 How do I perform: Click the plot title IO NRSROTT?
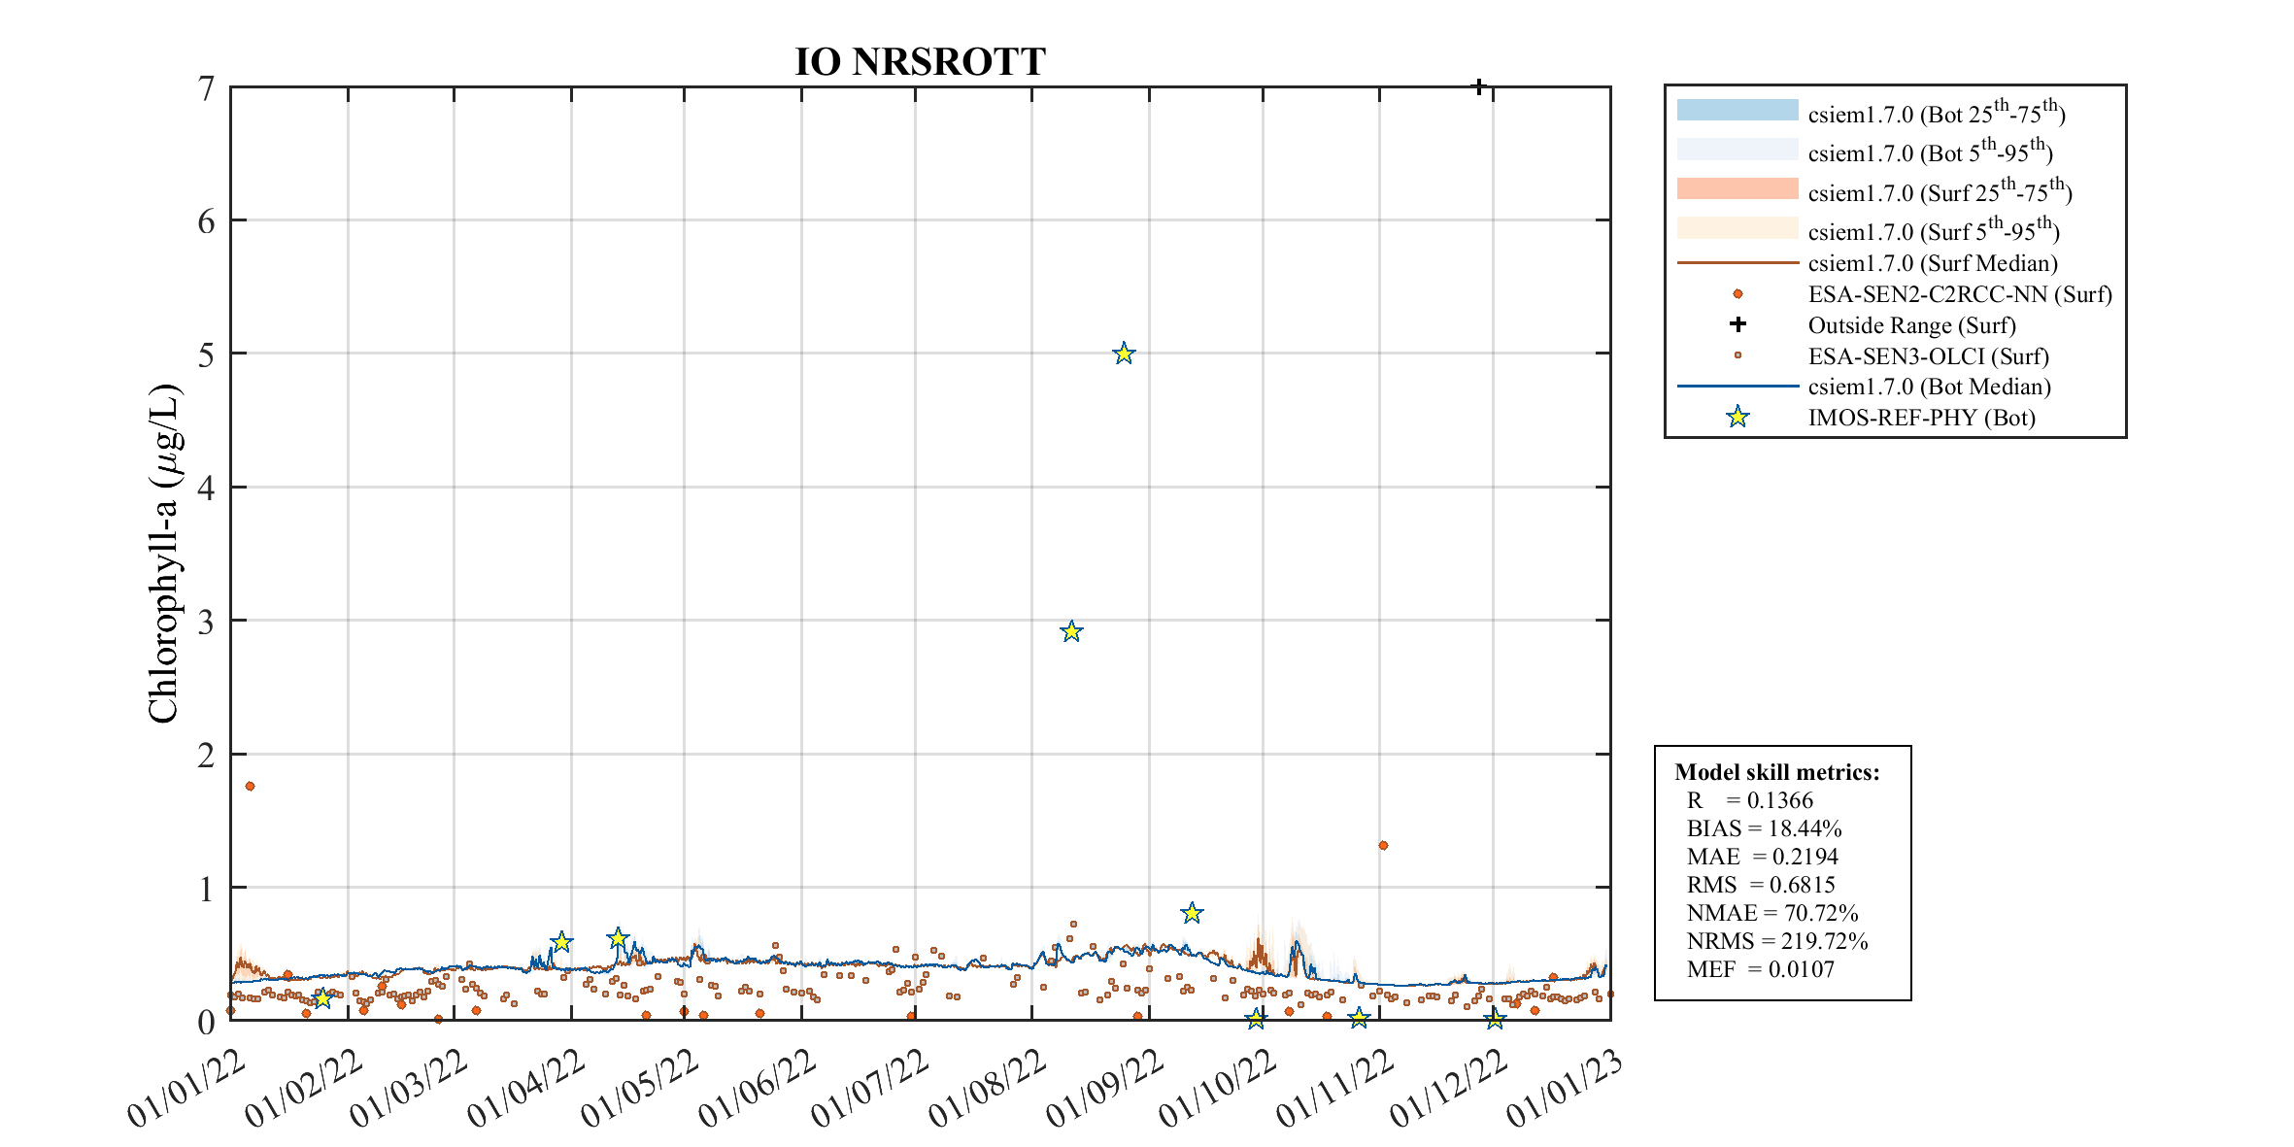click(920, 62)
